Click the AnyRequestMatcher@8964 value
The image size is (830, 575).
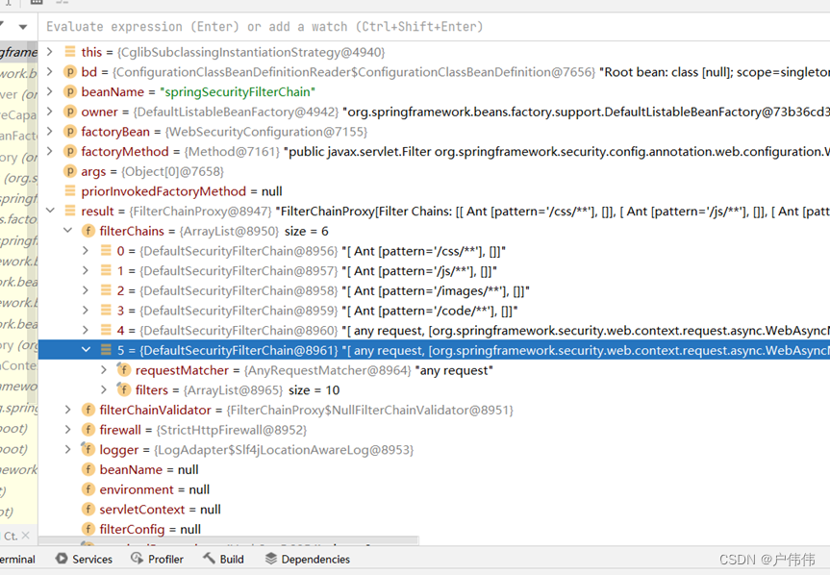327,370
